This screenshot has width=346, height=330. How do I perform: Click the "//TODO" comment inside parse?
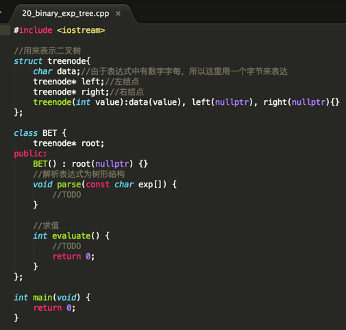point(66,195)
